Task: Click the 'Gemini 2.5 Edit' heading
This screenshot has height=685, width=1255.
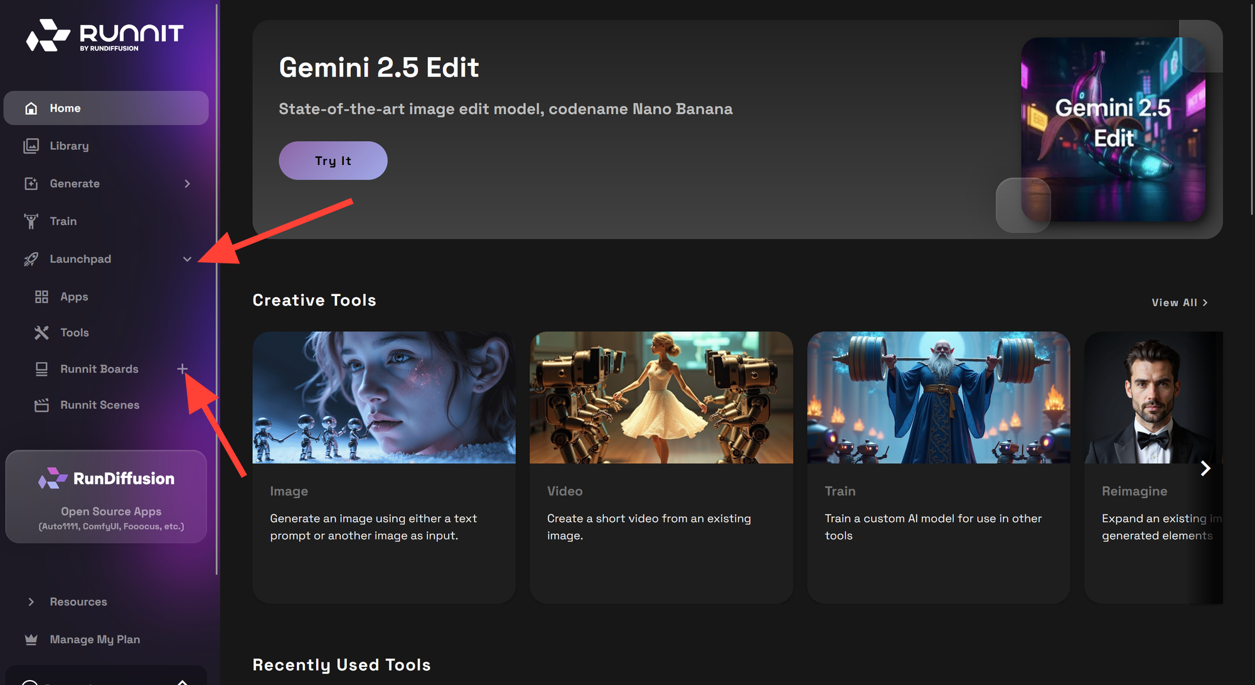Action: click(x=379, y=67)
